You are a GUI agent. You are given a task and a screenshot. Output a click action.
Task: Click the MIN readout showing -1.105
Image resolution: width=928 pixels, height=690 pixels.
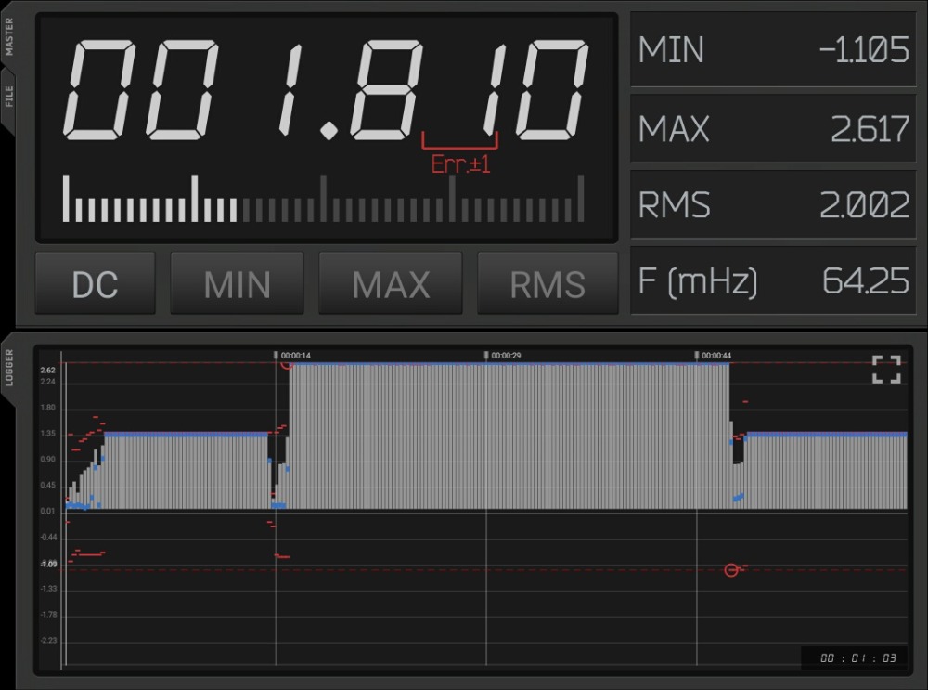point(773,50)
